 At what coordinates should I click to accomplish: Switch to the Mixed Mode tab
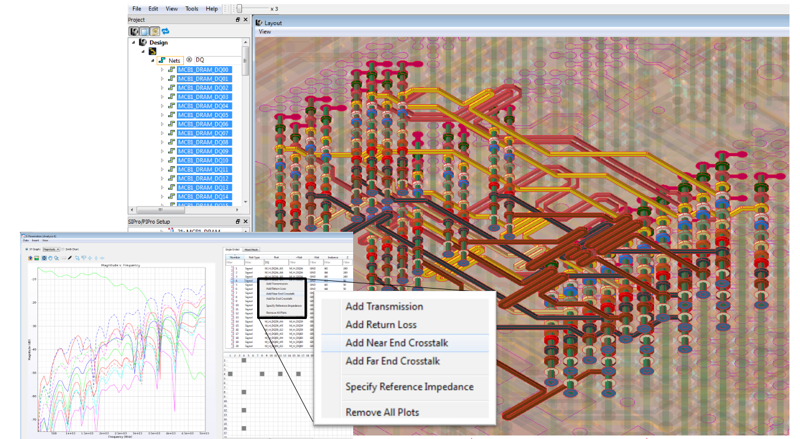click(252, 249)
